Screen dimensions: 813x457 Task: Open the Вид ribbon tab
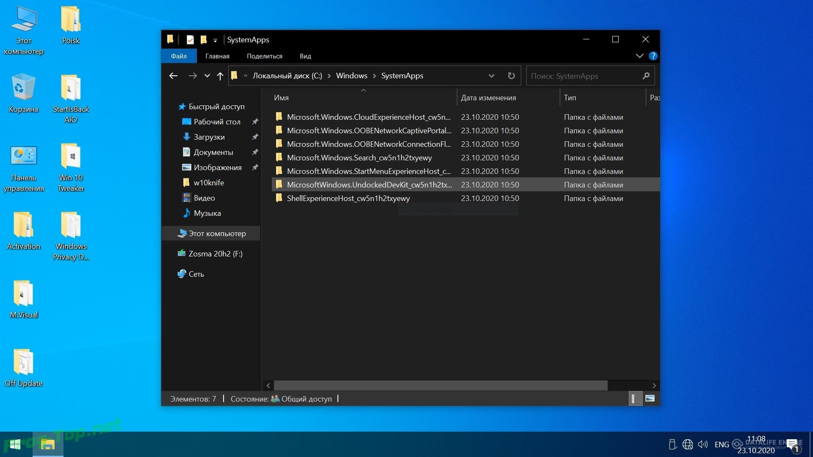(x=305, y=56)
